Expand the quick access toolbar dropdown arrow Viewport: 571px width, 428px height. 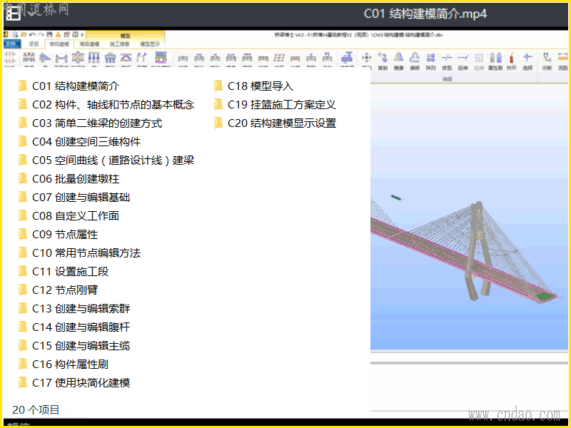(83, 34)
